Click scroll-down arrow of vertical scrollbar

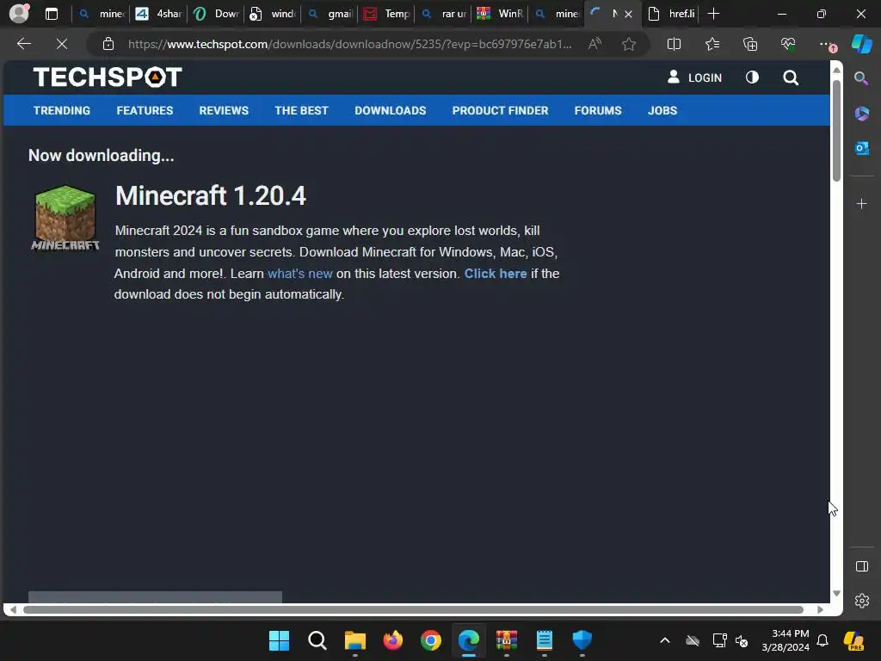pos(836,594)
